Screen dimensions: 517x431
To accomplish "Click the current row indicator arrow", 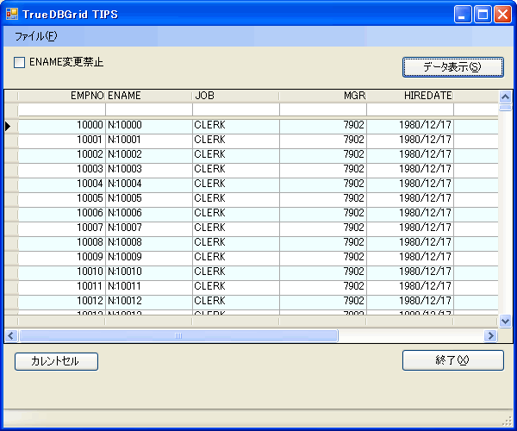I will click(x=9, y=126).
